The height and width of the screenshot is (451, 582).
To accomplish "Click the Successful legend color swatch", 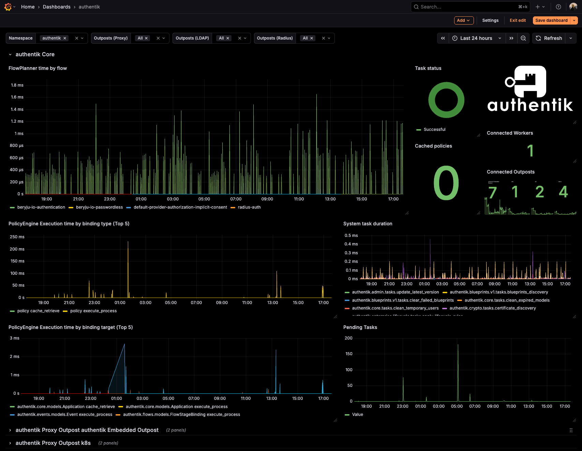I will pos(419,130).
